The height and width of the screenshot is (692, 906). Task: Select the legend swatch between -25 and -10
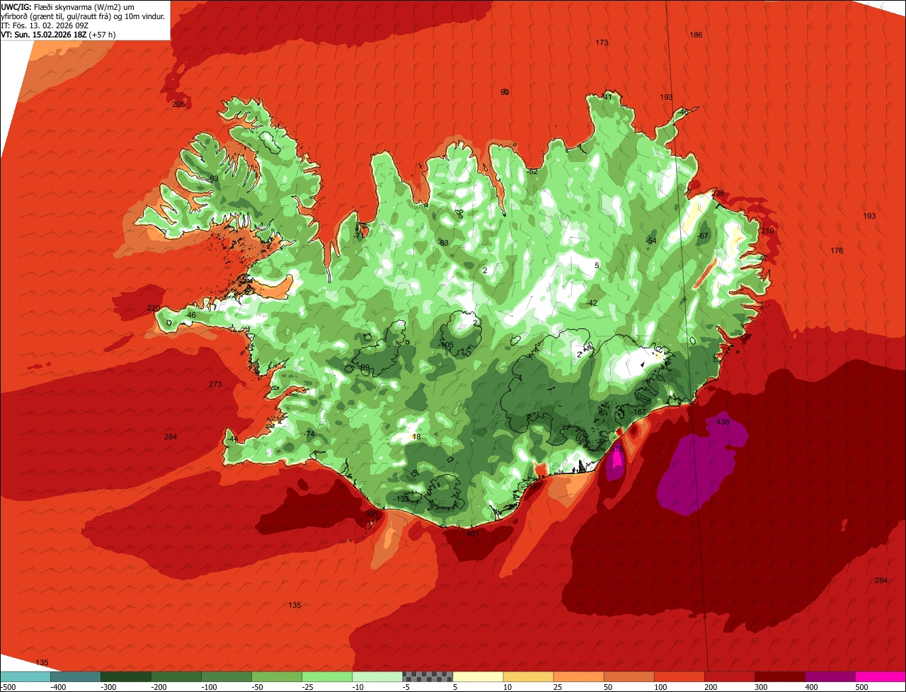coord(327,676)
